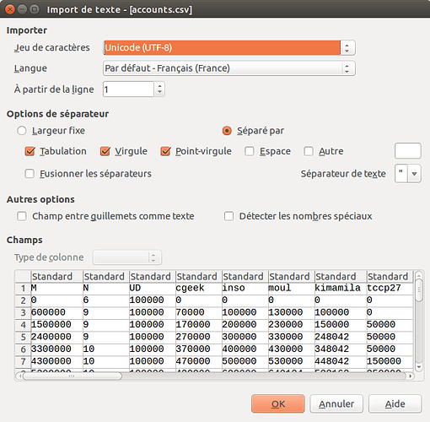Image resolution: width=430 pixels, height=422 pixels.
Task: Click the Autre custom separator text box
Action: coord(408,151)
